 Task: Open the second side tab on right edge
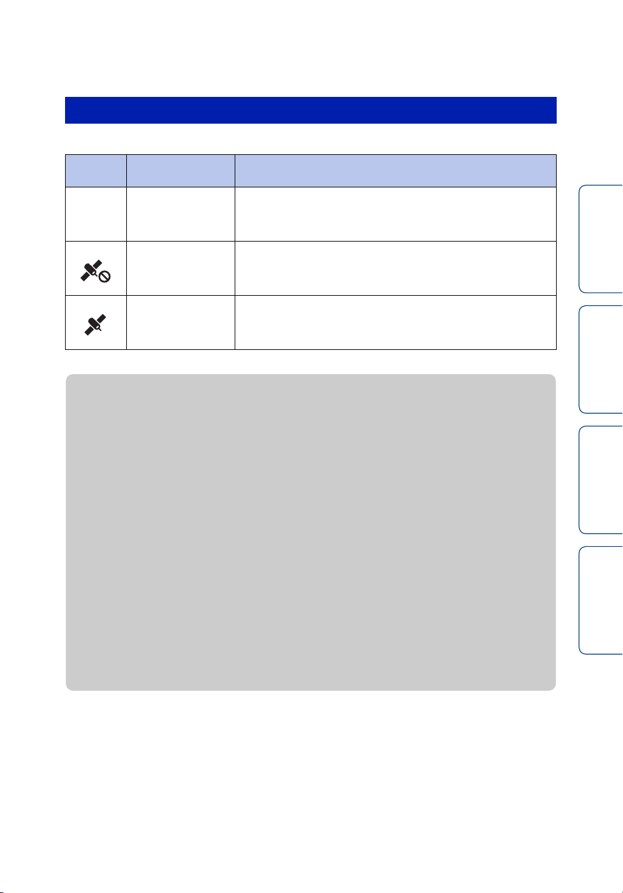point(601,359)
